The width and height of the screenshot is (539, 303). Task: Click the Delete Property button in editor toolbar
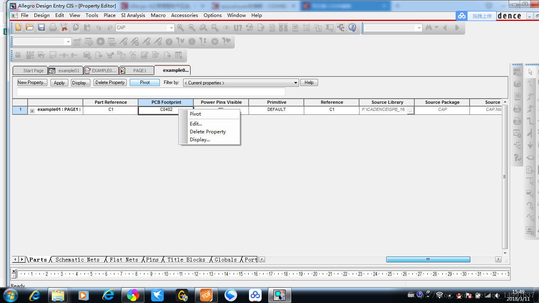point(110,82)
